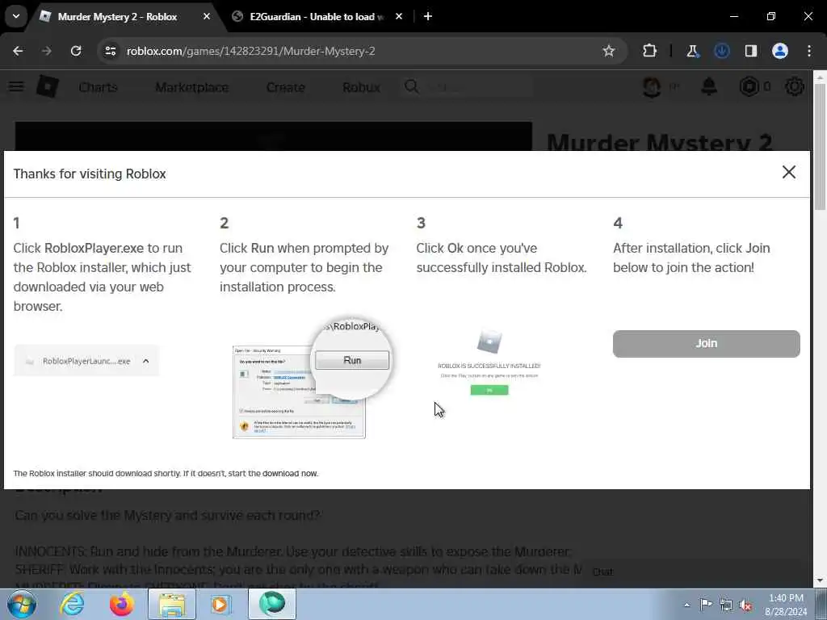
Task: Close the Murder Mystery 2 browser tab
Action: click(x=207, y=17)
